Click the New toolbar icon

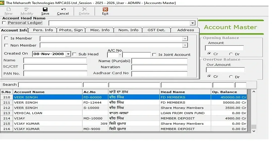(9, 9)
